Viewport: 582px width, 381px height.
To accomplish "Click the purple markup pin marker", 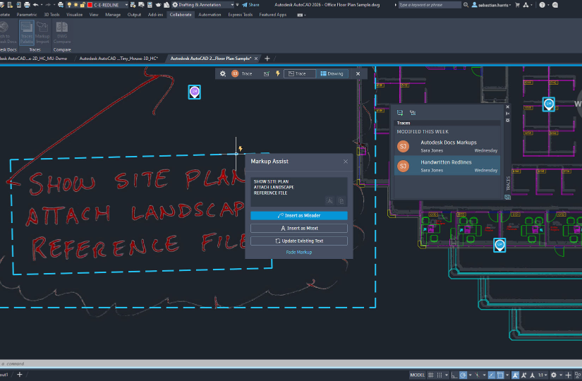I will (x=195, y=92).
